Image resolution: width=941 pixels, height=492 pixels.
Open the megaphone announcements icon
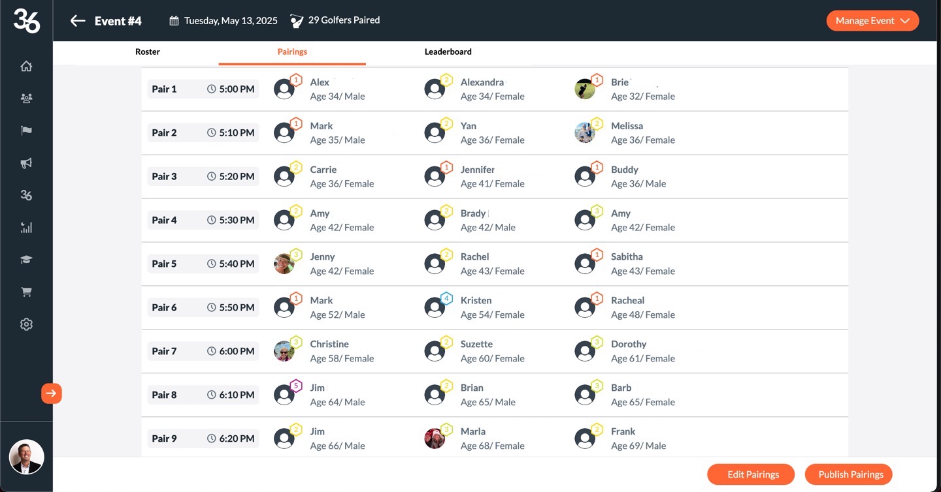pos(26,163)
